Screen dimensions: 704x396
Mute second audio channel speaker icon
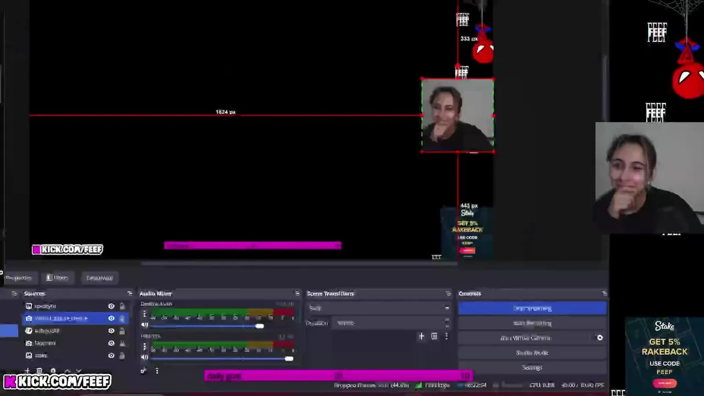[145, 358]
